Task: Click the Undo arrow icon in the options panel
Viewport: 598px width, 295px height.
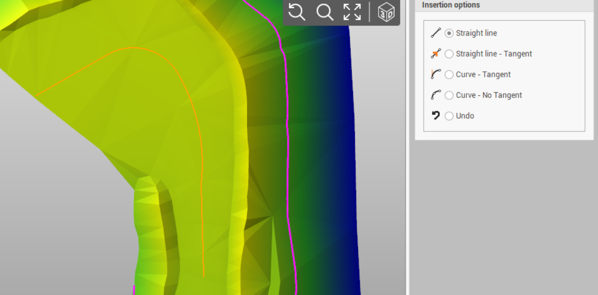Action: (436, 115)
